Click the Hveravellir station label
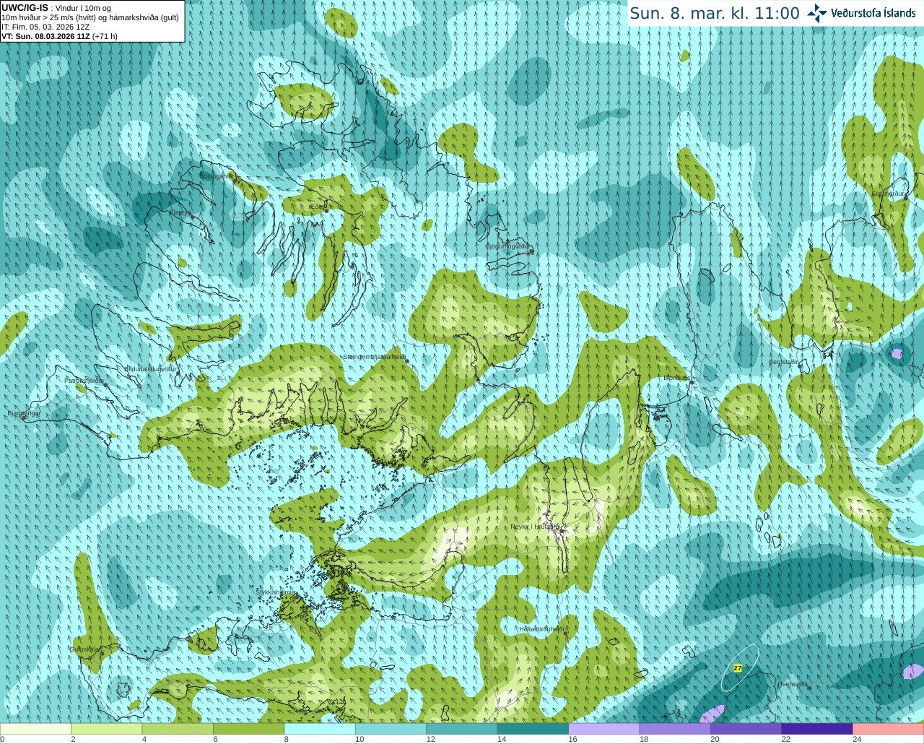Image resolution: width=924 pixels, height=744 pixels. click(793, 684)
